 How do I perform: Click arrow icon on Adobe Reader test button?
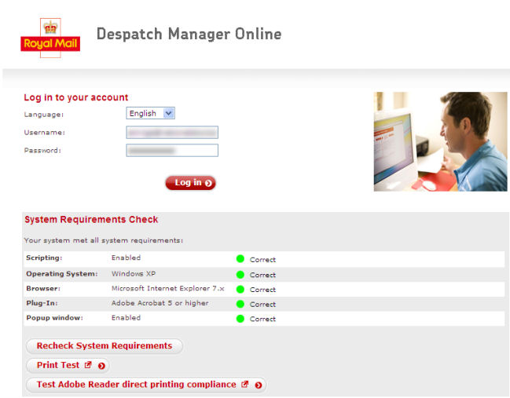tap(259, 385)
